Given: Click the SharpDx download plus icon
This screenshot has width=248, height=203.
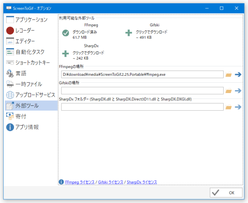Looking at the screenshot, I should pos(66,54).
